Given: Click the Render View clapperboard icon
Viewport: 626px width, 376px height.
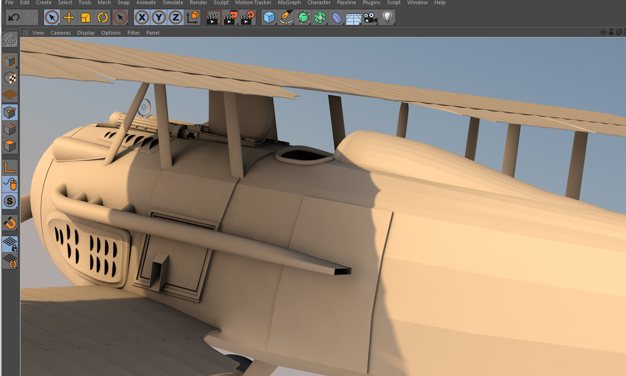Looking at the screenshot, I should coord(214,18).
